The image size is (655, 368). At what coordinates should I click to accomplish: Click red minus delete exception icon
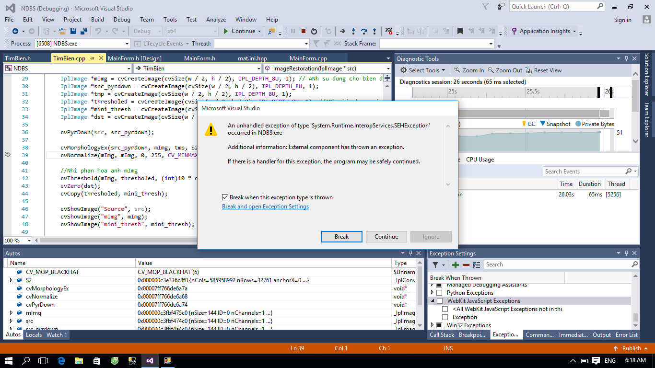tap(466, 264)
